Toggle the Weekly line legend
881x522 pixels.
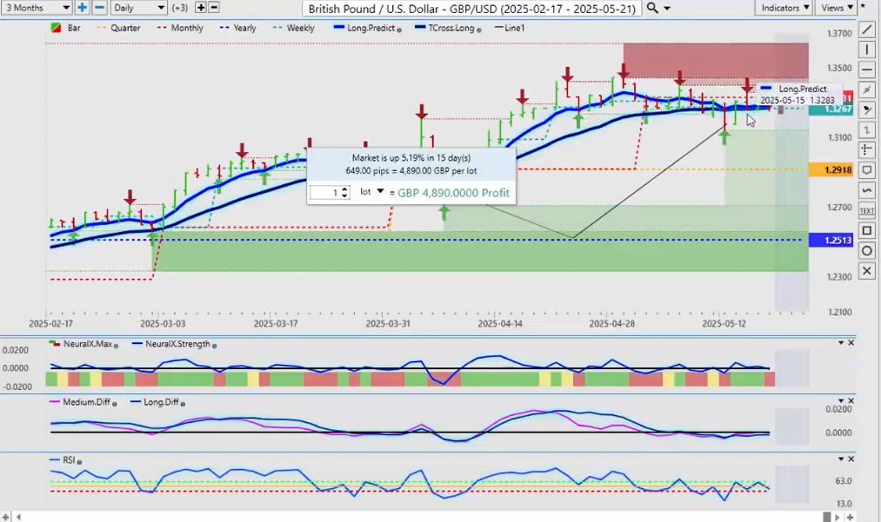click(293, 28)
